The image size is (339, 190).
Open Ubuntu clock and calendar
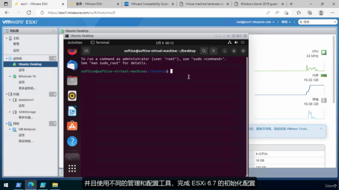(165, 43)
